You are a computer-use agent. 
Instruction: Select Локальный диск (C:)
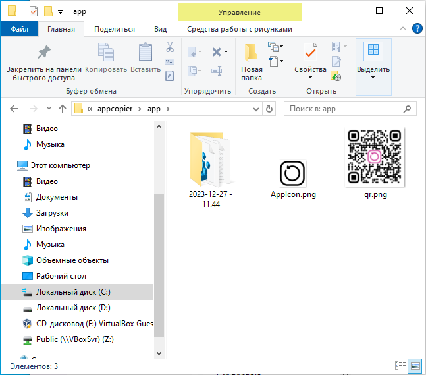click(78, 292)
